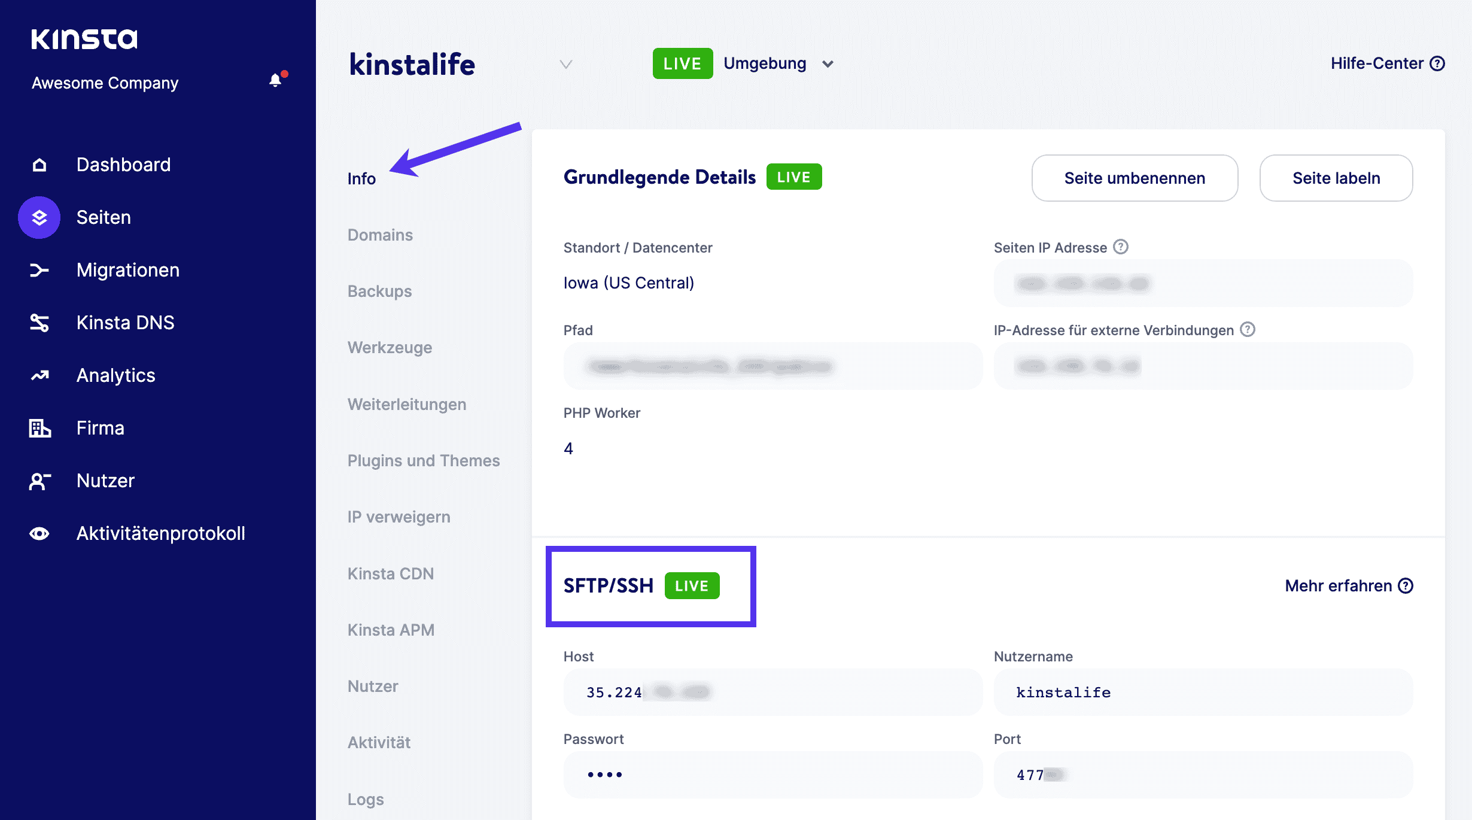Click the Seite labeln button
1472x820 pixels.
1338,178
